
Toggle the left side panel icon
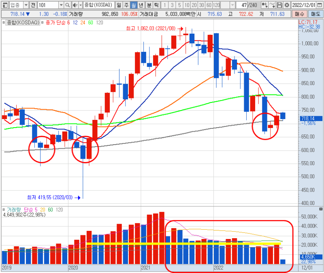click(x=5, y=5)
